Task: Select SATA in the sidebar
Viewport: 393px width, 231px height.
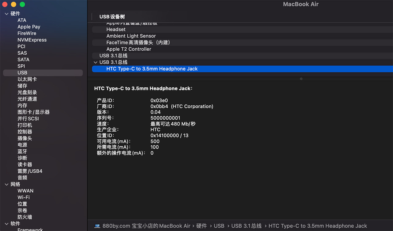Action: click(23, 60)
